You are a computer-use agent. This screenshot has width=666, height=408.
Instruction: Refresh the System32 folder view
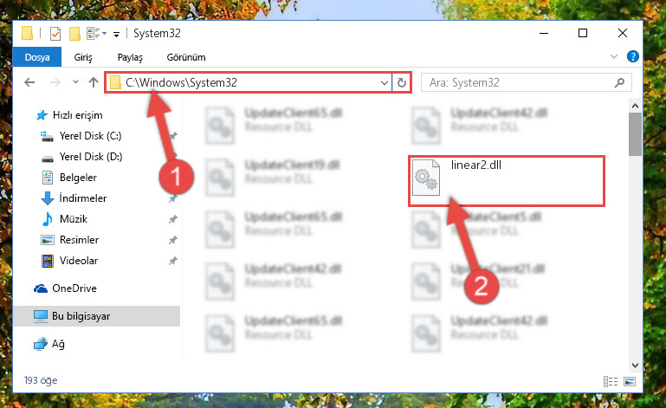point(401,82)
